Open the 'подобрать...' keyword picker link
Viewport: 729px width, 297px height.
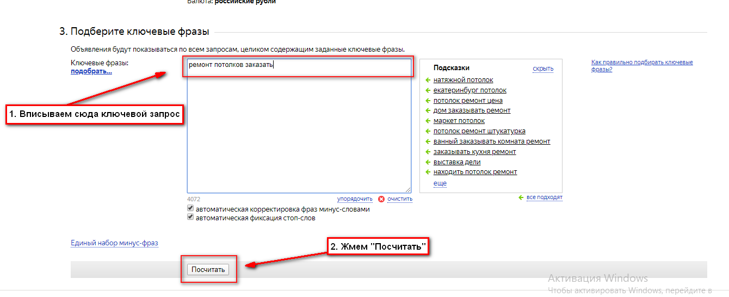pyautogui.click(x=91, y=71)
